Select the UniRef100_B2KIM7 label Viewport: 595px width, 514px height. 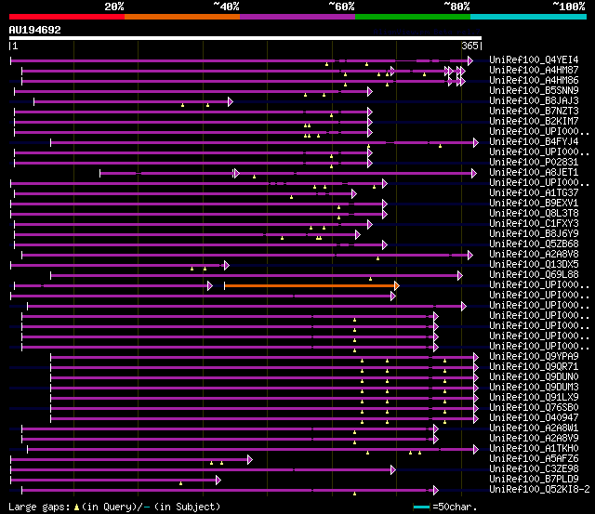(534, 121)
